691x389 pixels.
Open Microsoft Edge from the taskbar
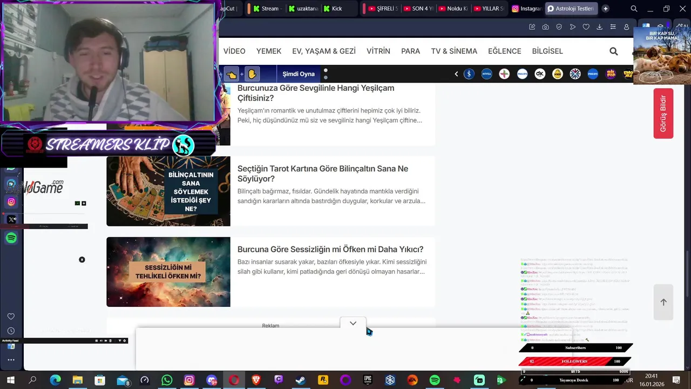[x=55, y=380]
